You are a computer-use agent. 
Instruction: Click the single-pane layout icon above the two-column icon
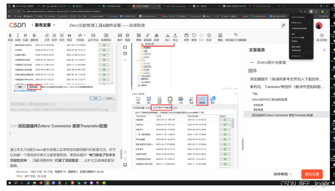coord(125,47)
